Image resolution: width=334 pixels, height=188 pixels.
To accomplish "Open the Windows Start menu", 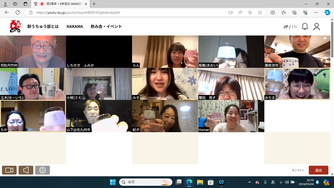I will [x=113, y=182].
